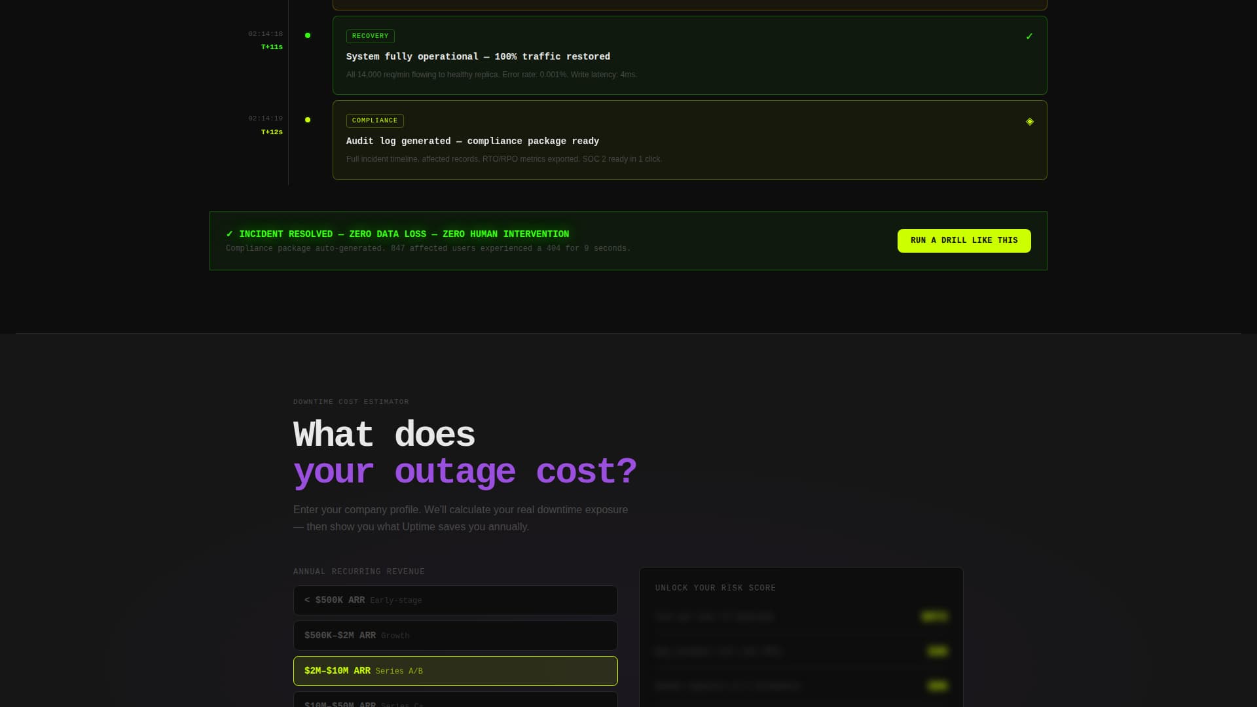Click the 'ANNUAL RECURRING REVENUE' label
The image size is (1257, 707).
359,572
